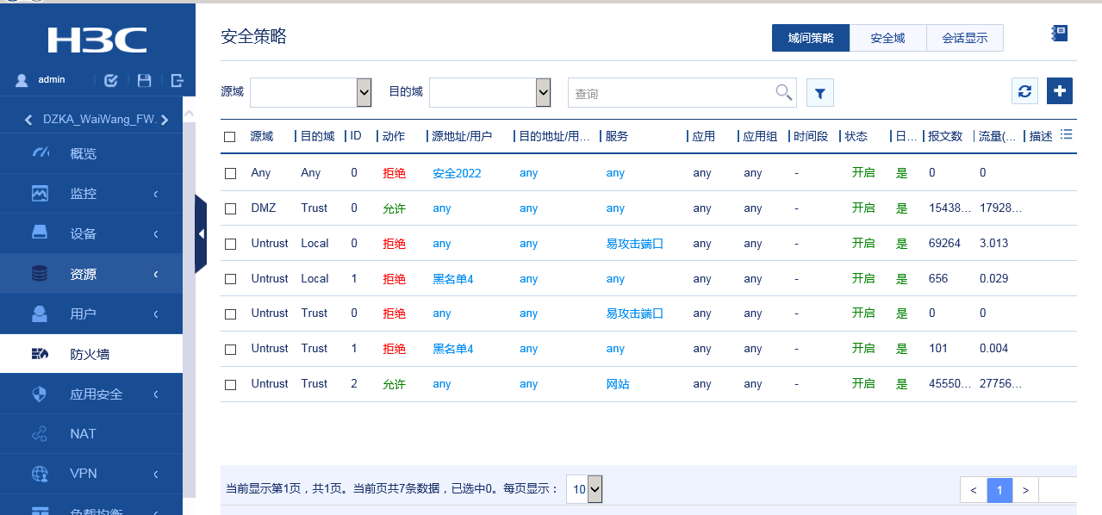This screenshot has height=515, width=1102.
Task: Click the save configuration floppy icon
Action: 145,80
